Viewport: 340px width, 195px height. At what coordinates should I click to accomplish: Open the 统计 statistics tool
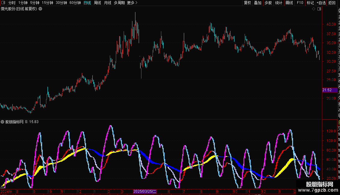[279, 3]
